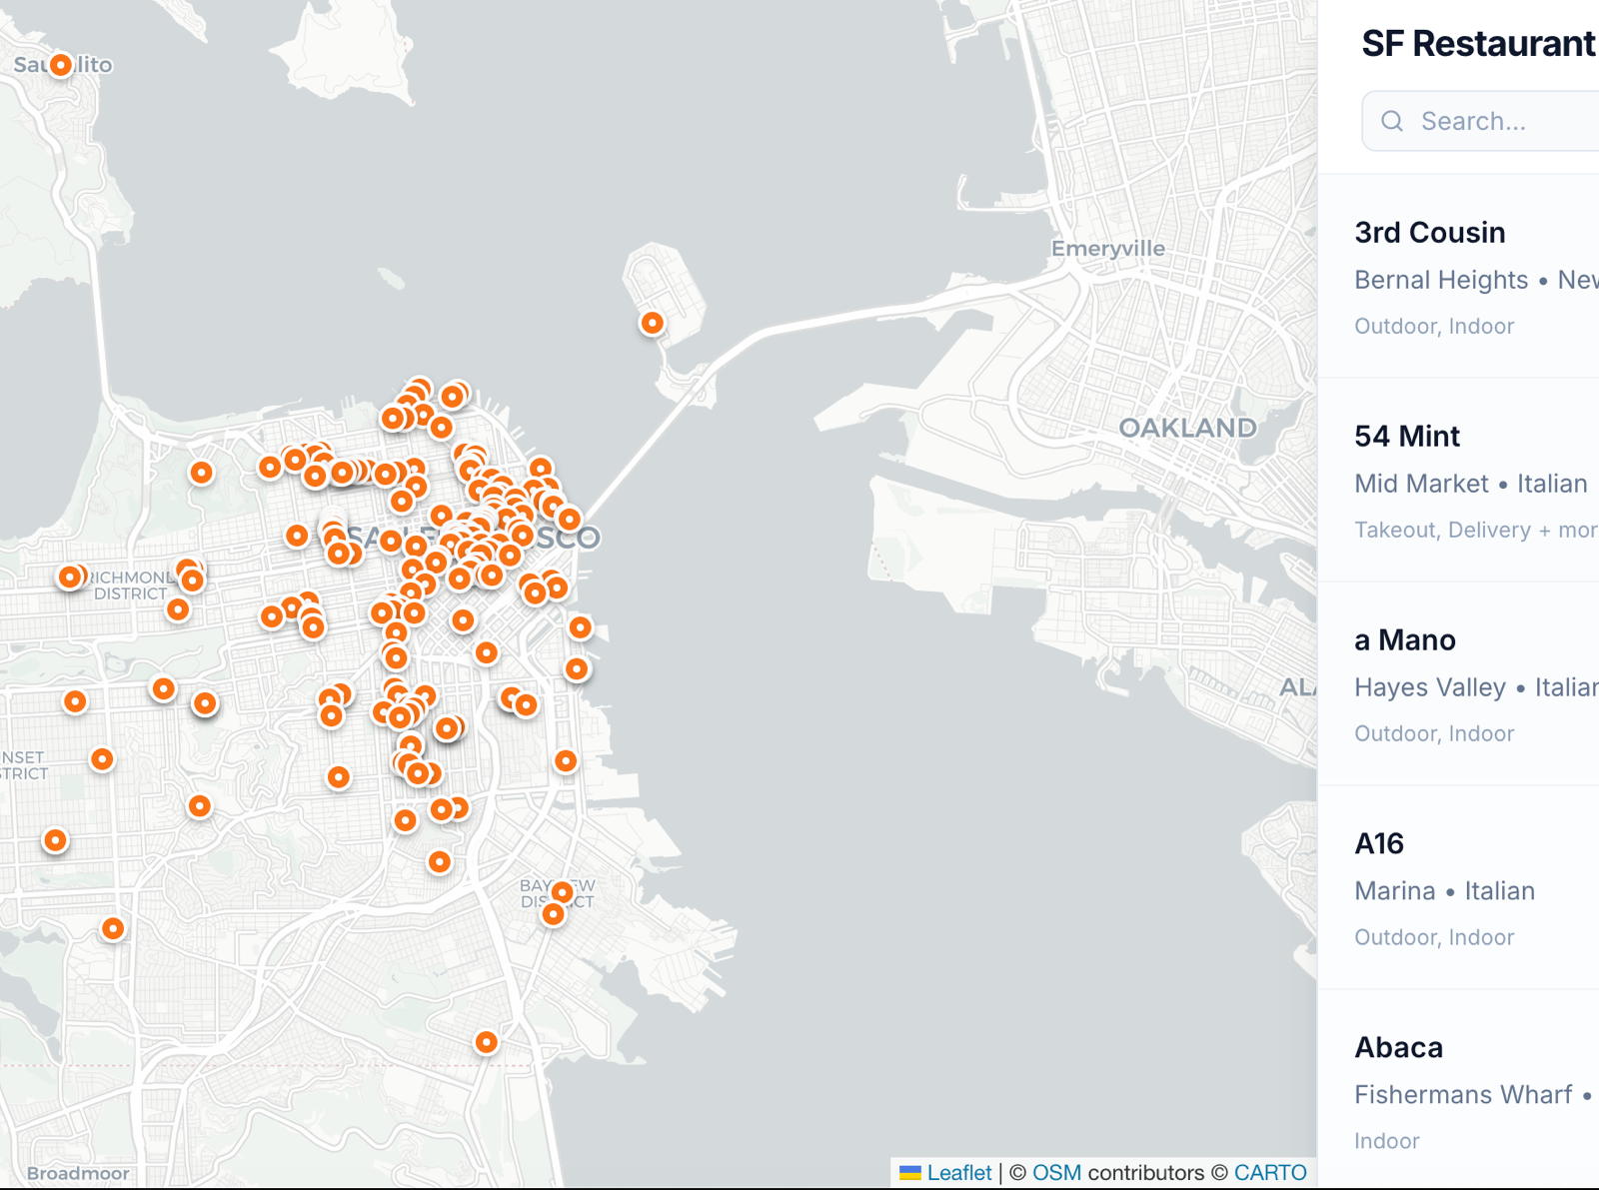Follow the Leaflet text link
Viewport: 1599px width, 1190px height.
click(958, 1173)
